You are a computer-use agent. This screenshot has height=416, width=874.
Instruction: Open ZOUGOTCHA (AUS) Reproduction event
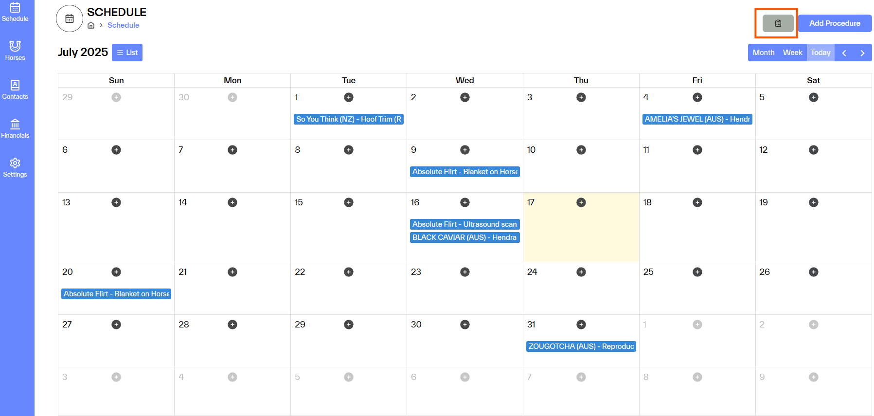coord(581,346)
